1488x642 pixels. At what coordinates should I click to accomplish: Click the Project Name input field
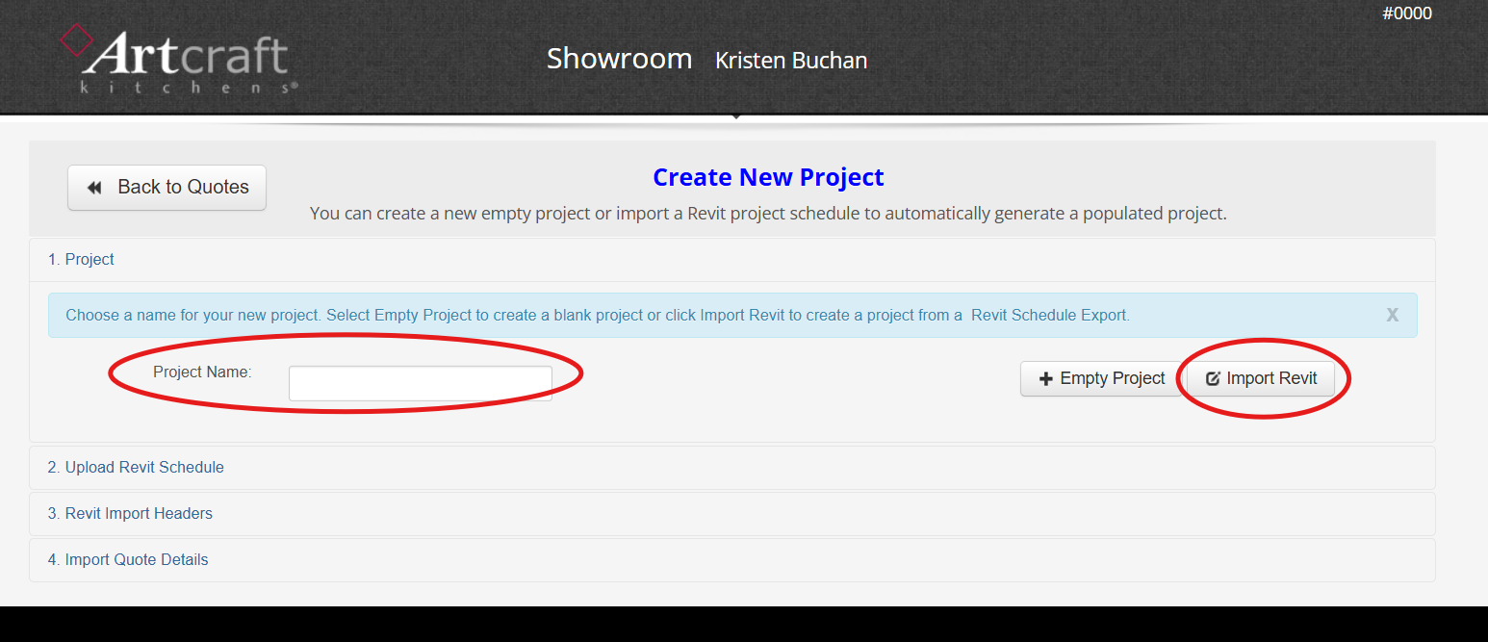coord(421,383)
